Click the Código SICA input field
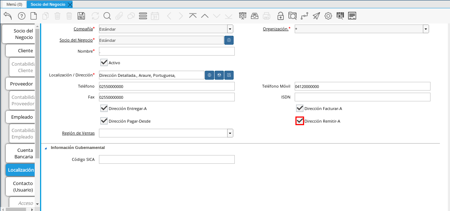Viewport: 450px width, 211px height. [166, 159]
